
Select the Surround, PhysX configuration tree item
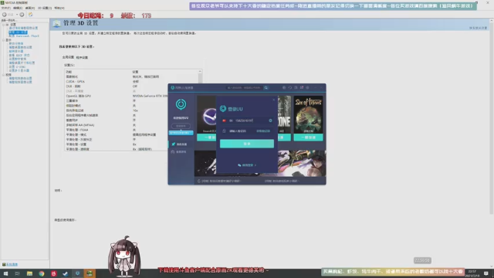(x=24, y=36)
